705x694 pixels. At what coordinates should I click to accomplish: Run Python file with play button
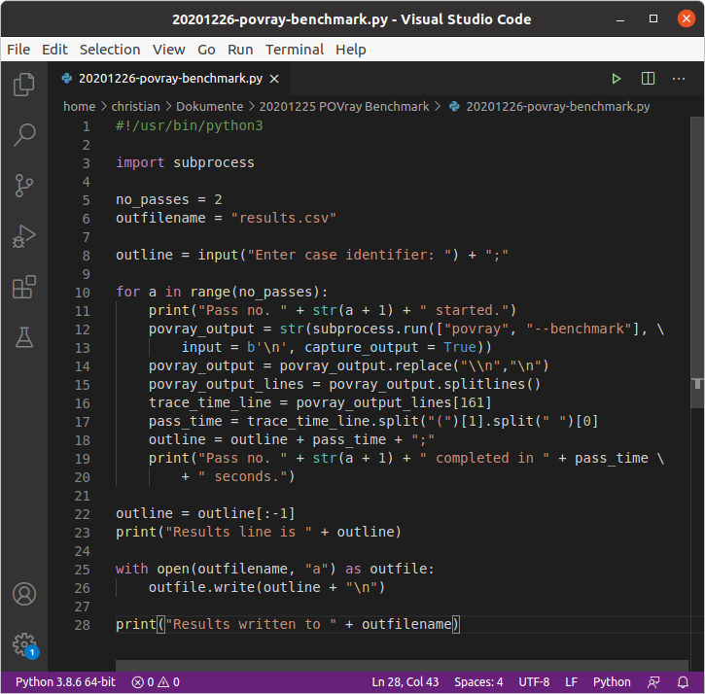click(x=616, y=79)
